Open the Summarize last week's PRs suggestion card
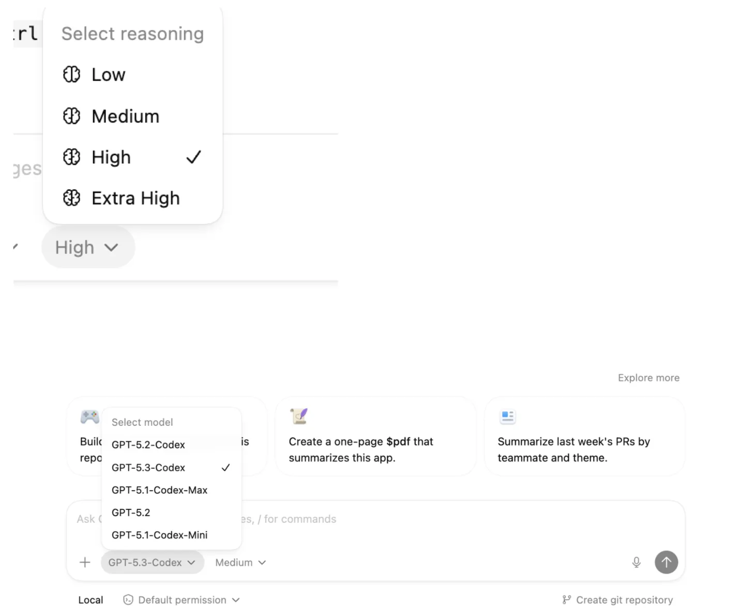This screenshot has width=755, height=616. [584, 437]
